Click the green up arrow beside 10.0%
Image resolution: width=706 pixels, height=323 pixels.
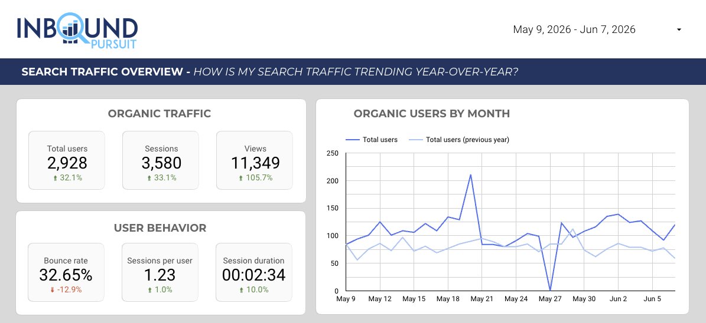click(242, 290)
